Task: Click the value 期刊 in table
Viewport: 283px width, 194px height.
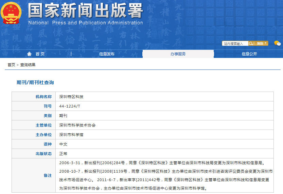Action: click(63, 116)
